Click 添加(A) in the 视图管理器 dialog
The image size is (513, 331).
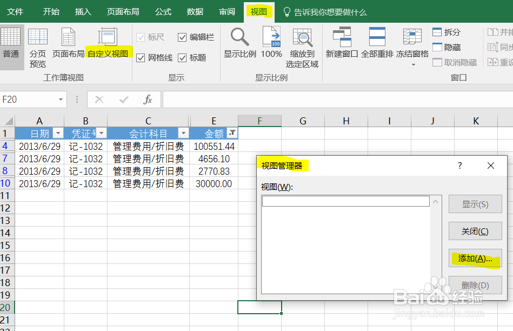(x=475, y=258)
